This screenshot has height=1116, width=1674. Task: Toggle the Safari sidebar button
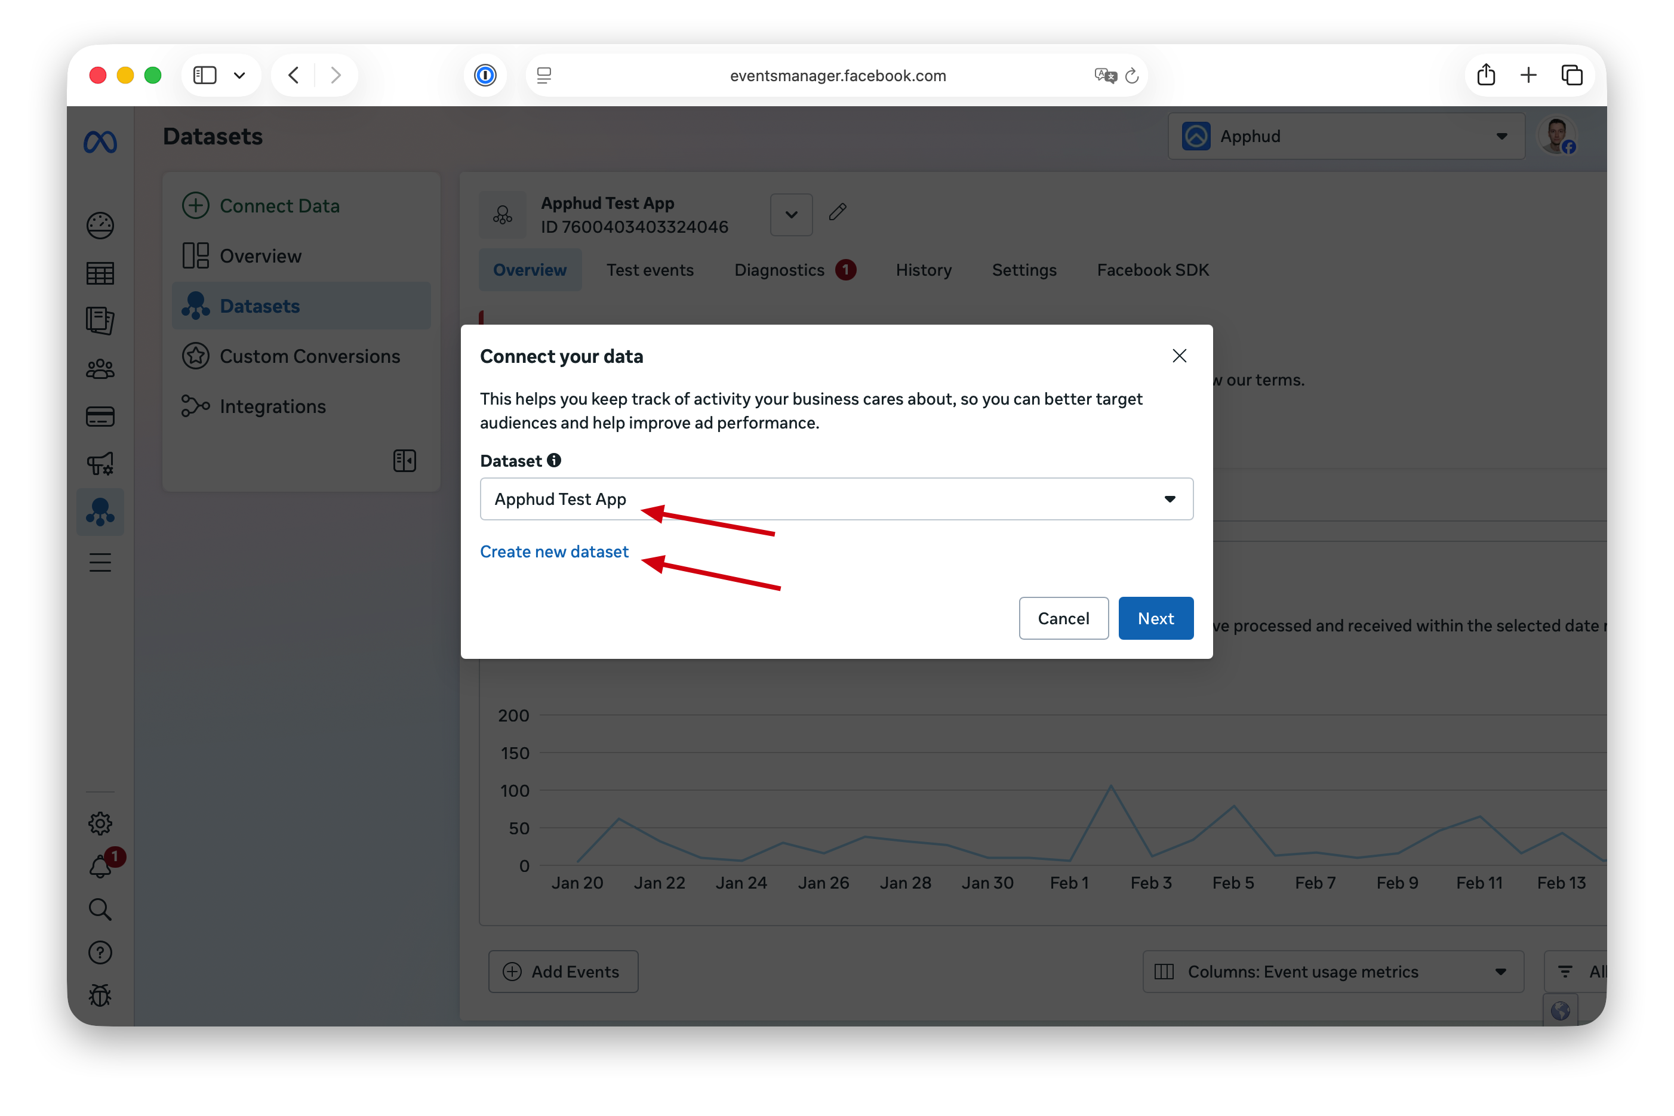205,75
